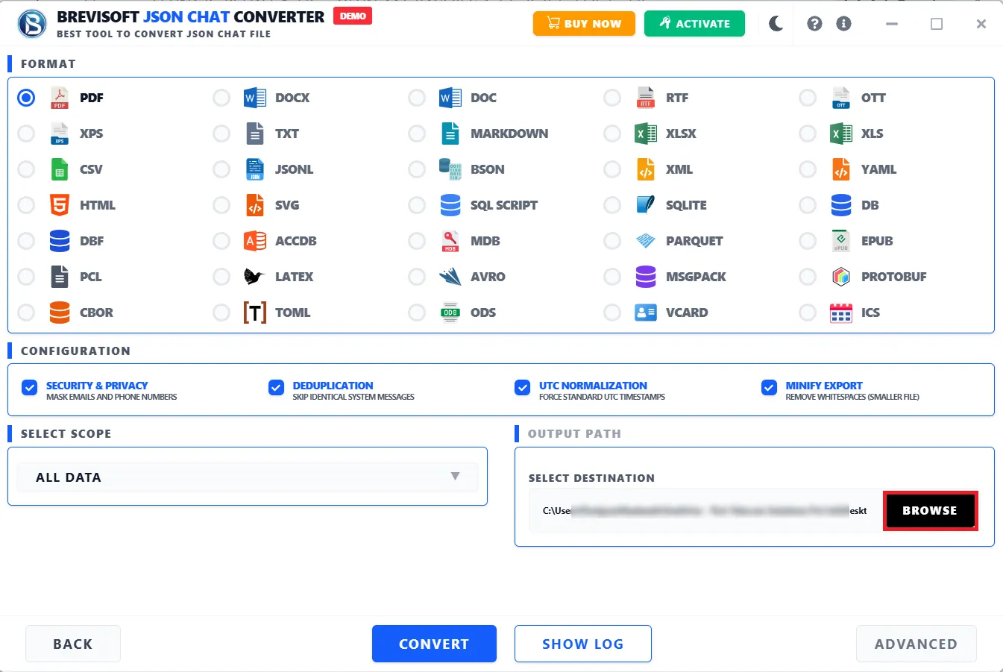Disable the Minify Export checkbox
The width and height of the screenshot is (1003, 672).
[770, 388]
